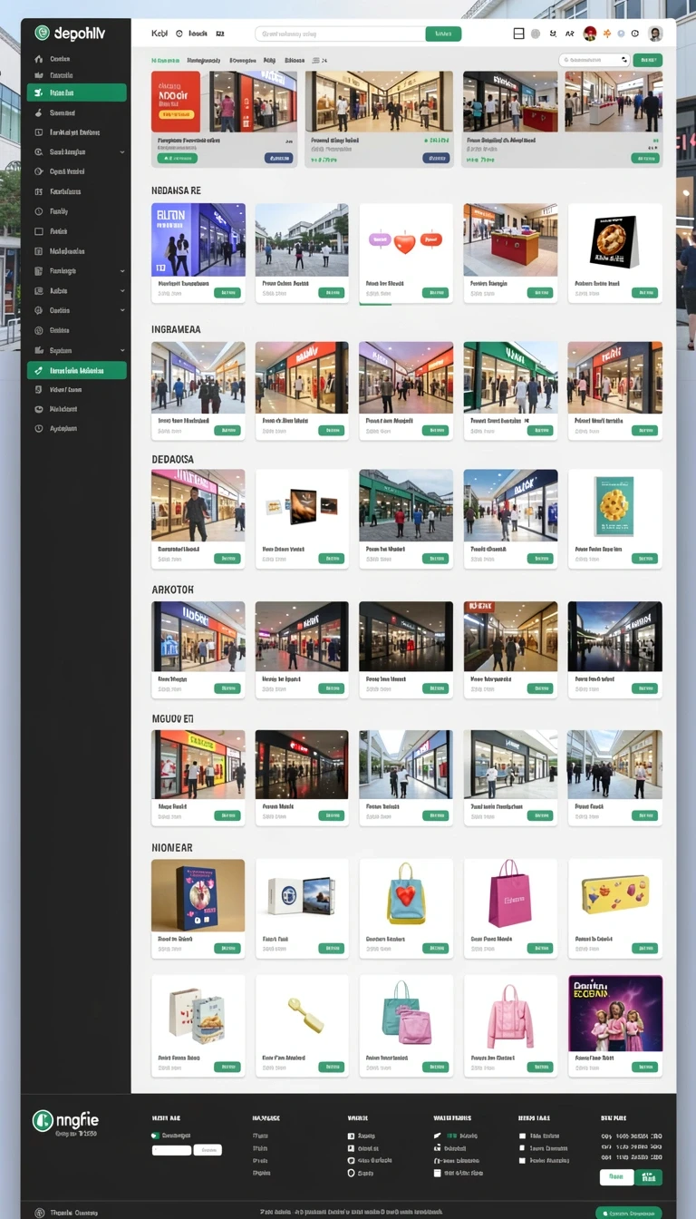Open the cookie display stand thumbnail
Image resolution: width=696 pixels, height=1219 pixels.
pyautogui.click(x=615, y=239)
